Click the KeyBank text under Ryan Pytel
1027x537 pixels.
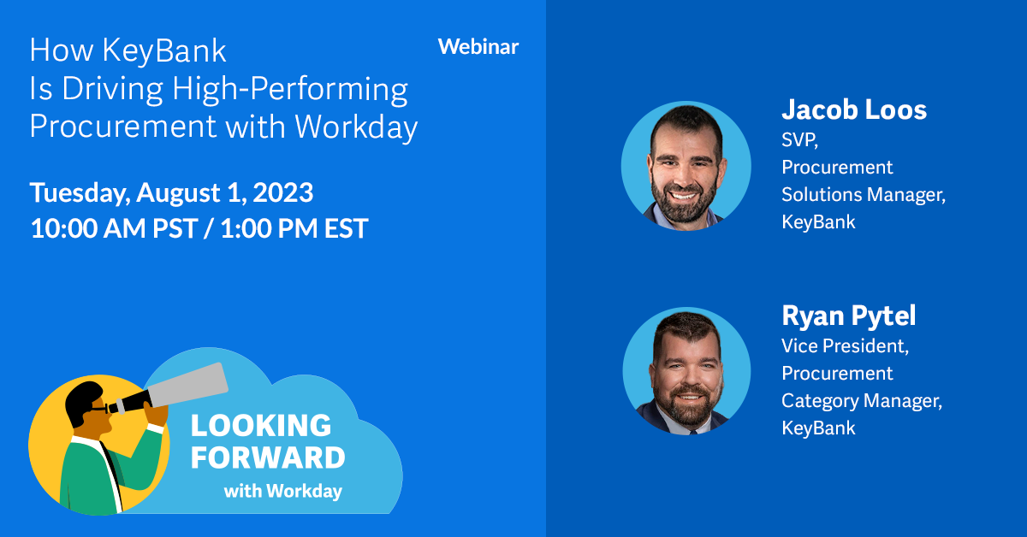point(811,428)
